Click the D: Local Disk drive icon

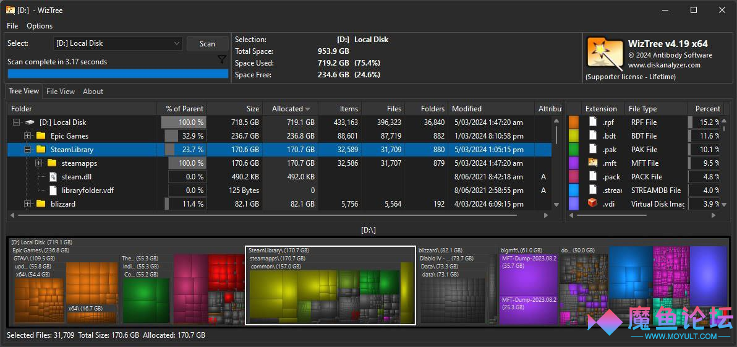(30, 122)
